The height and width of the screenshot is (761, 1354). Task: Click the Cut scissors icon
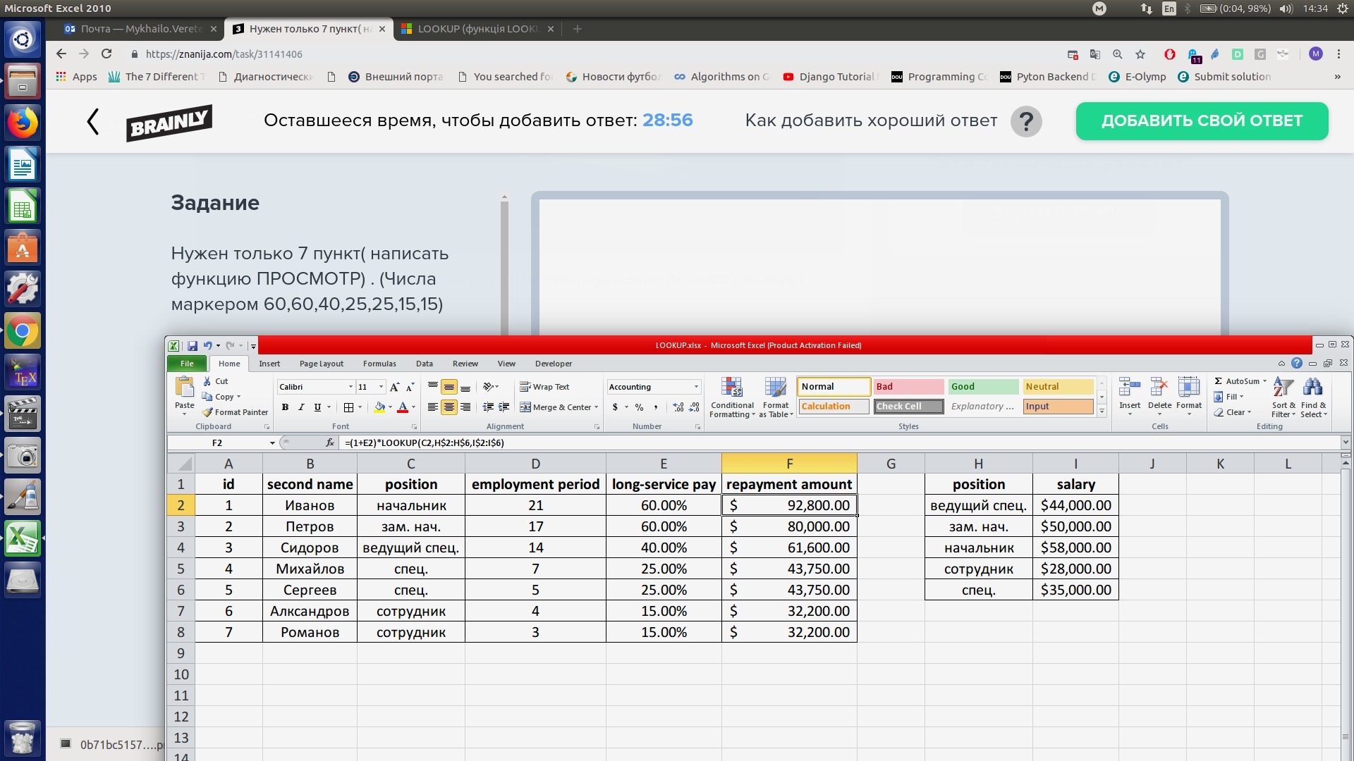click(x=207, y=381)
